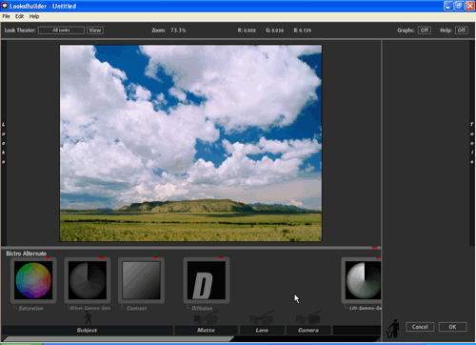The image size is (476, 345).
Task: Click the OK button
Action: 452,327
